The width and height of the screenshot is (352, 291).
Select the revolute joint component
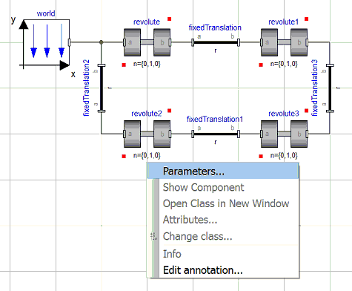[x=147, y=42]
